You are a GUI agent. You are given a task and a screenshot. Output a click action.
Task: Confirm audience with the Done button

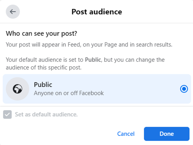167,134
